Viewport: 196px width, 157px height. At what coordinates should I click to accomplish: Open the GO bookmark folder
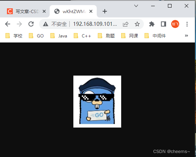point(36,36)
